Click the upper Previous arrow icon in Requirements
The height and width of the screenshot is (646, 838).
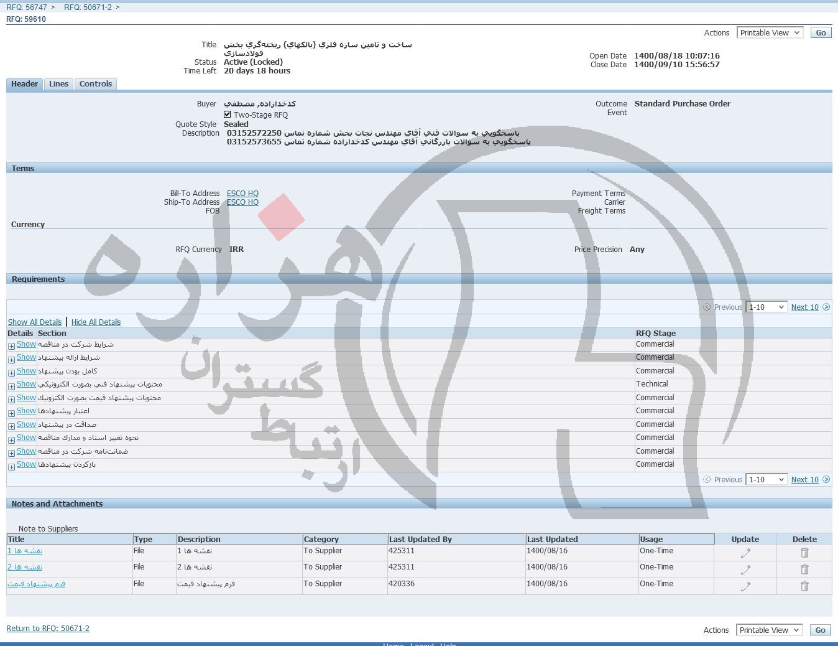[707, 307]
